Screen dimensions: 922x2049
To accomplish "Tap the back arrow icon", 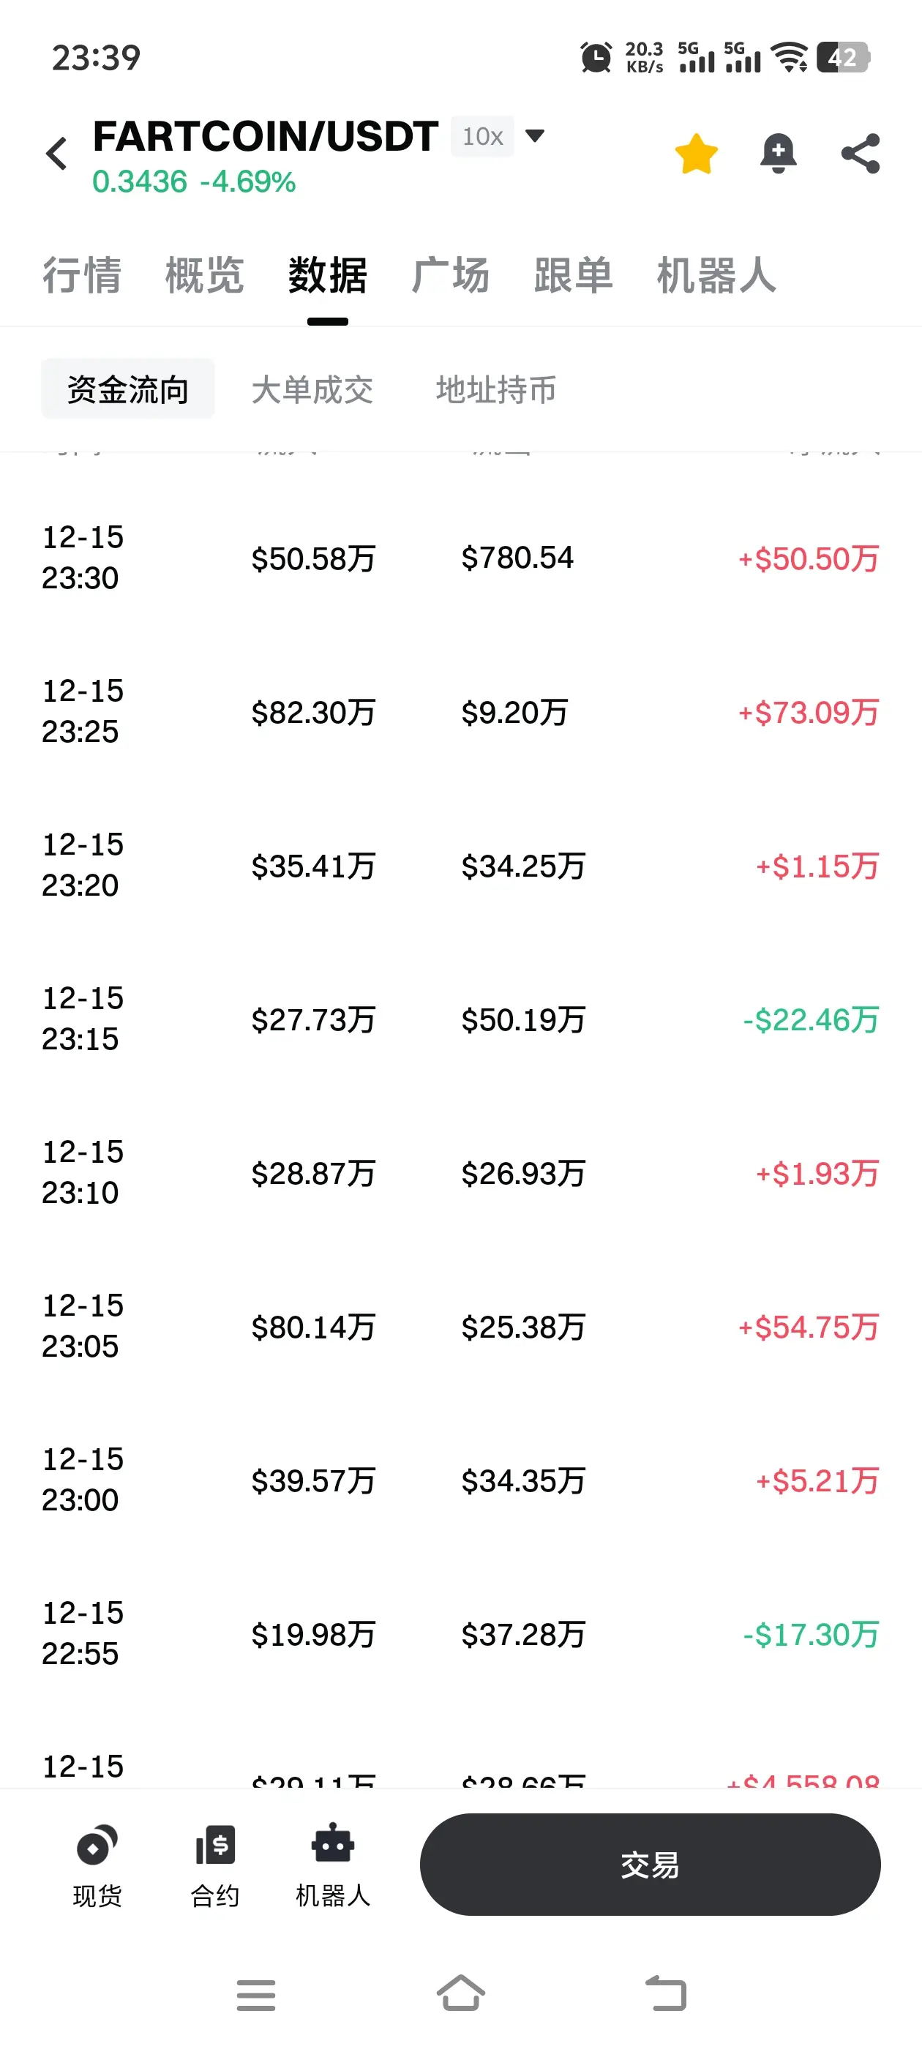I will (57, 154).
